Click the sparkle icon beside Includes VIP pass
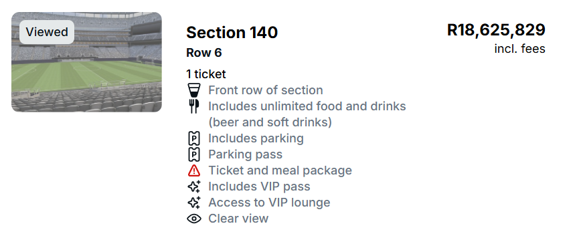This screenshot has height=250, width=577. (x=194, y=186)
